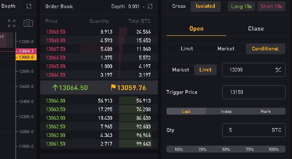Take a chart snapshot with the camera icon
The height and width of the screenshot is (159, 292).
pos(28,23)
